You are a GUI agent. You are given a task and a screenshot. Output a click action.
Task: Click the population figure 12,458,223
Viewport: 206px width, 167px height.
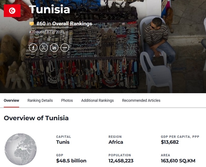[121, 161]
